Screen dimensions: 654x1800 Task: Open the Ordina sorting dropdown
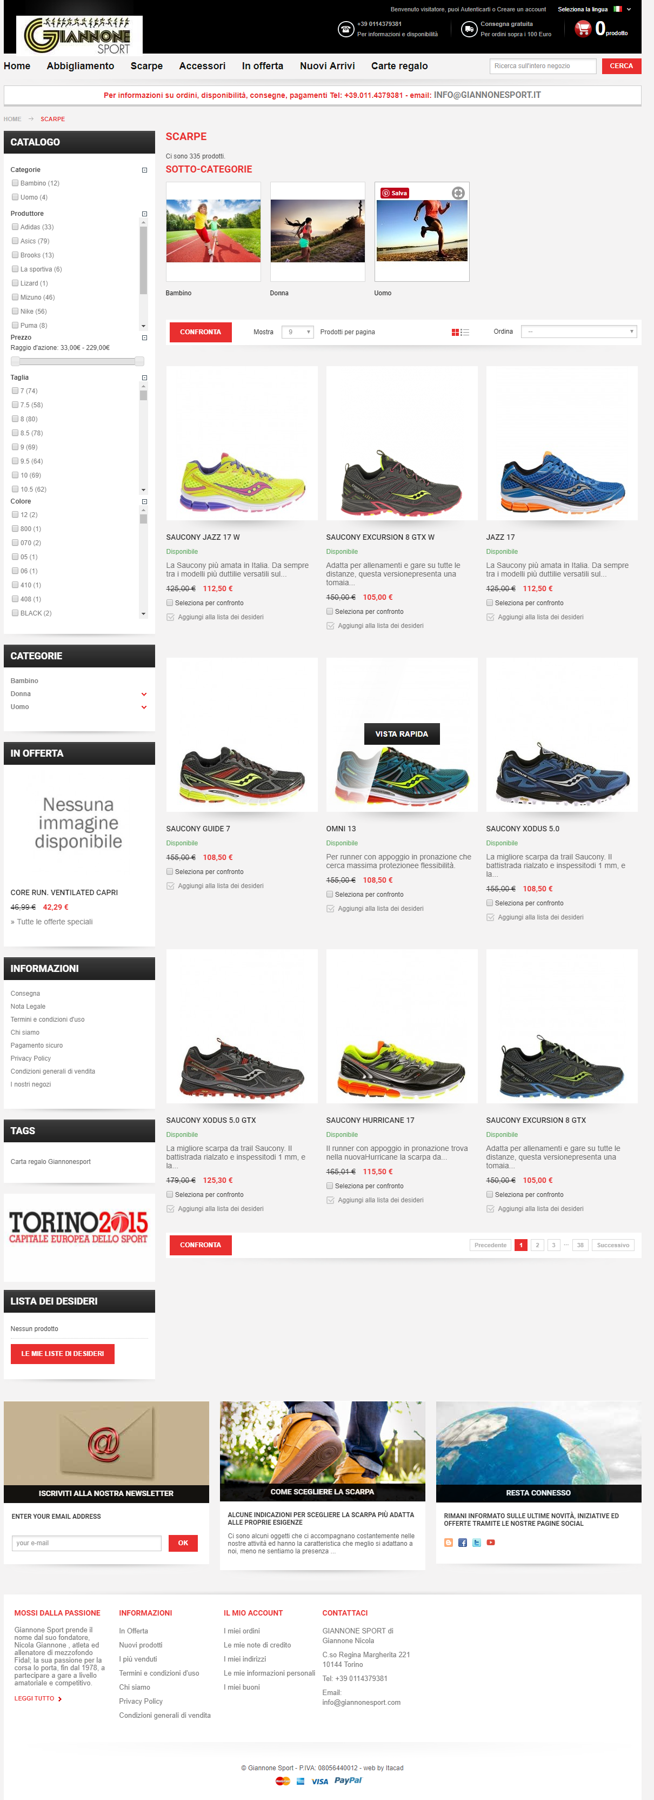(579, 332)
